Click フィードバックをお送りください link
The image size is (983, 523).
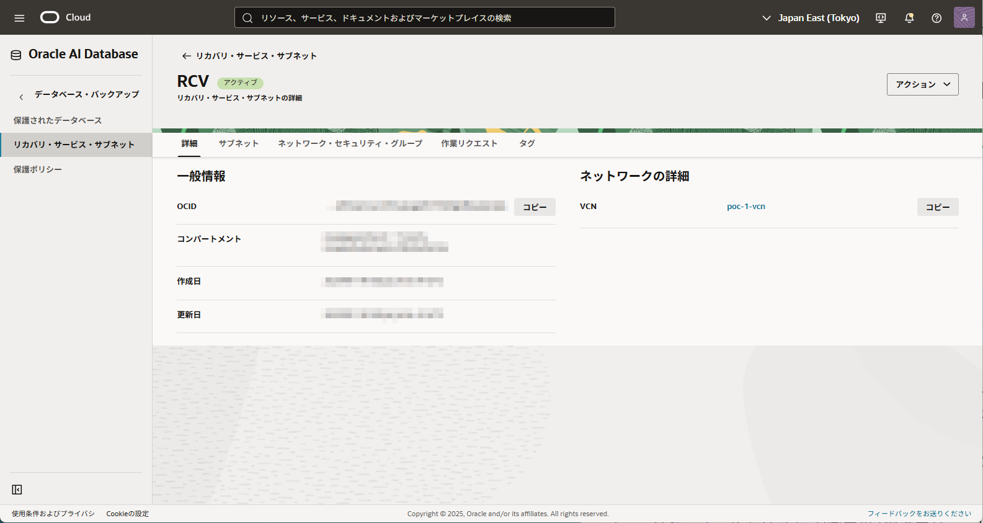point(919,514)
